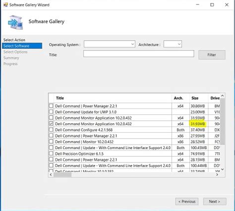The width and height of the screenshot is (235, 211).
Task: Open the Operating System dropdown
Action: (x=110, y=44)
